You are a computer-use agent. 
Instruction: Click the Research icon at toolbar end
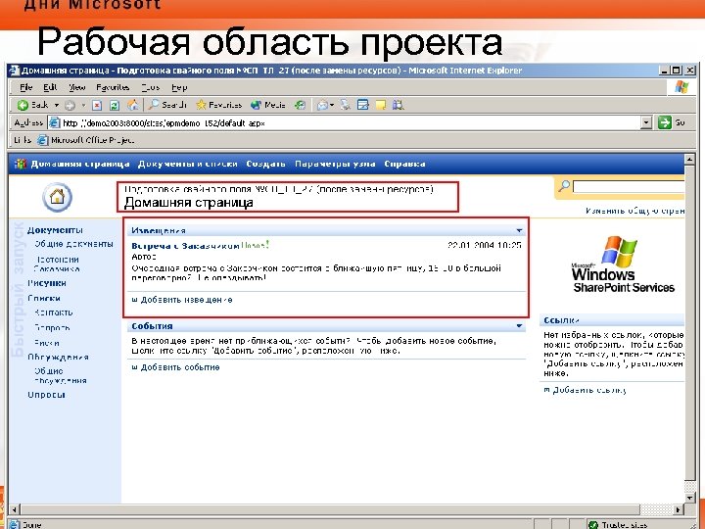tap(398, 105)
